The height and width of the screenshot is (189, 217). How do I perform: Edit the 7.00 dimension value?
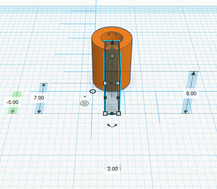[39, 98]
